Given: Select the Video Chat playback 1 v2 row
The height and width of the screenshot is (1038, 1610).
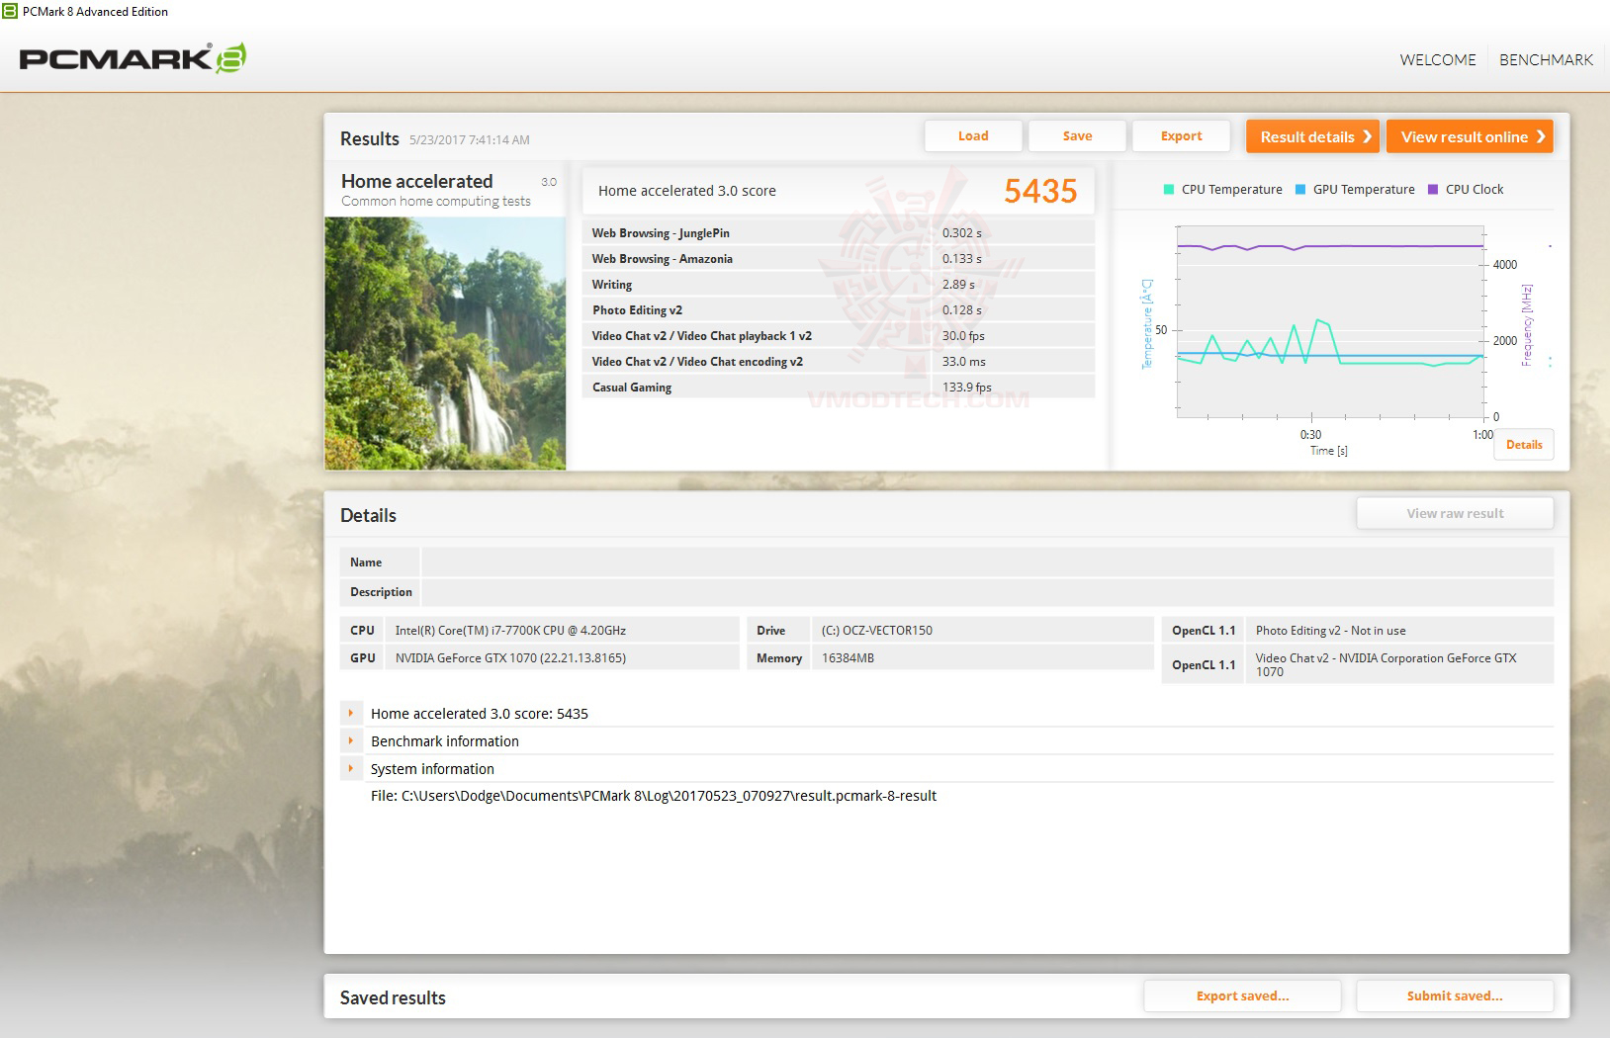Looking at the screenshot, I should point(839,336).
